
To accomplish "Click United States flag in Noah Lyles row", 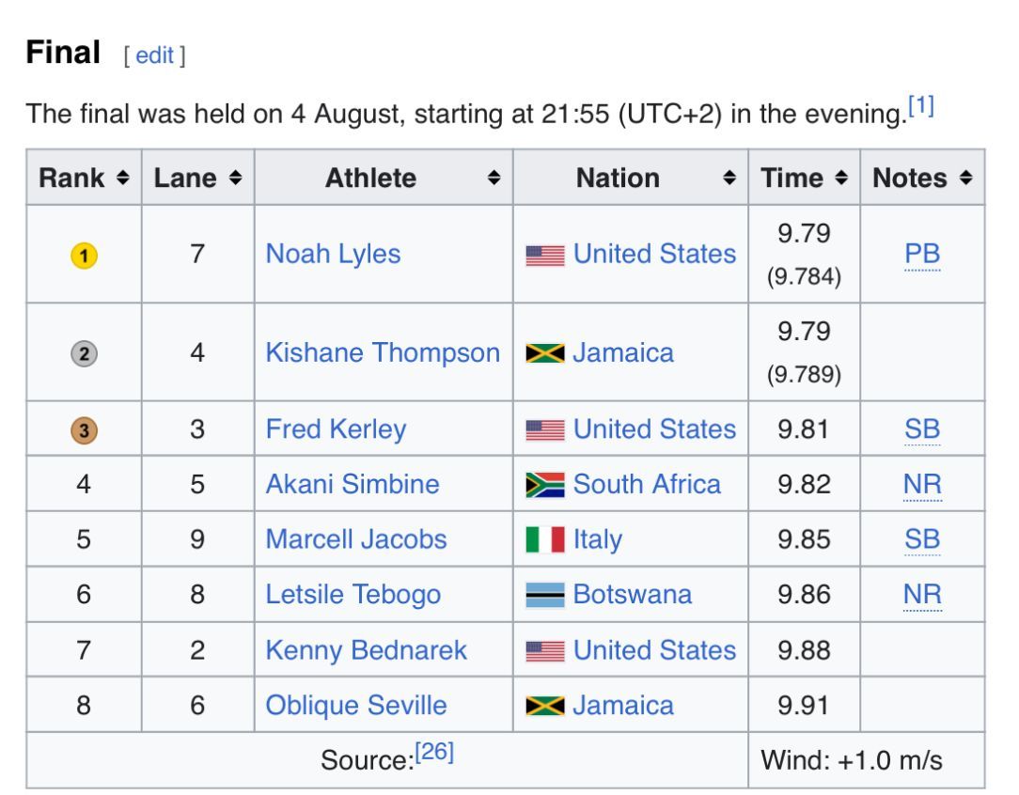I will 545,255.
